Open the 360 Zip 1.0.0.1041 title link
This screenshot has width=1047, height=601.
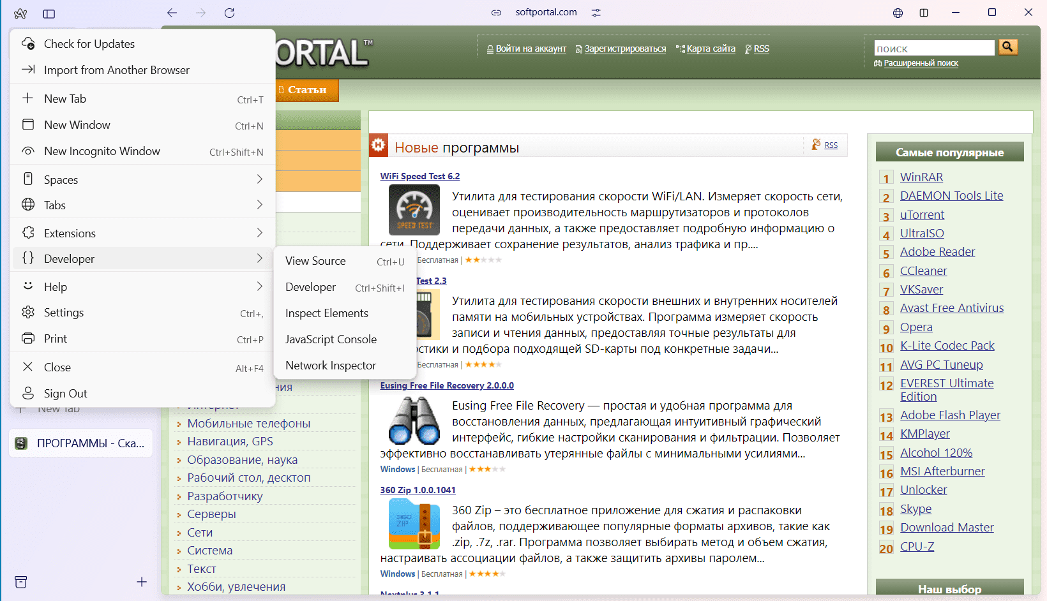point(418,490)
